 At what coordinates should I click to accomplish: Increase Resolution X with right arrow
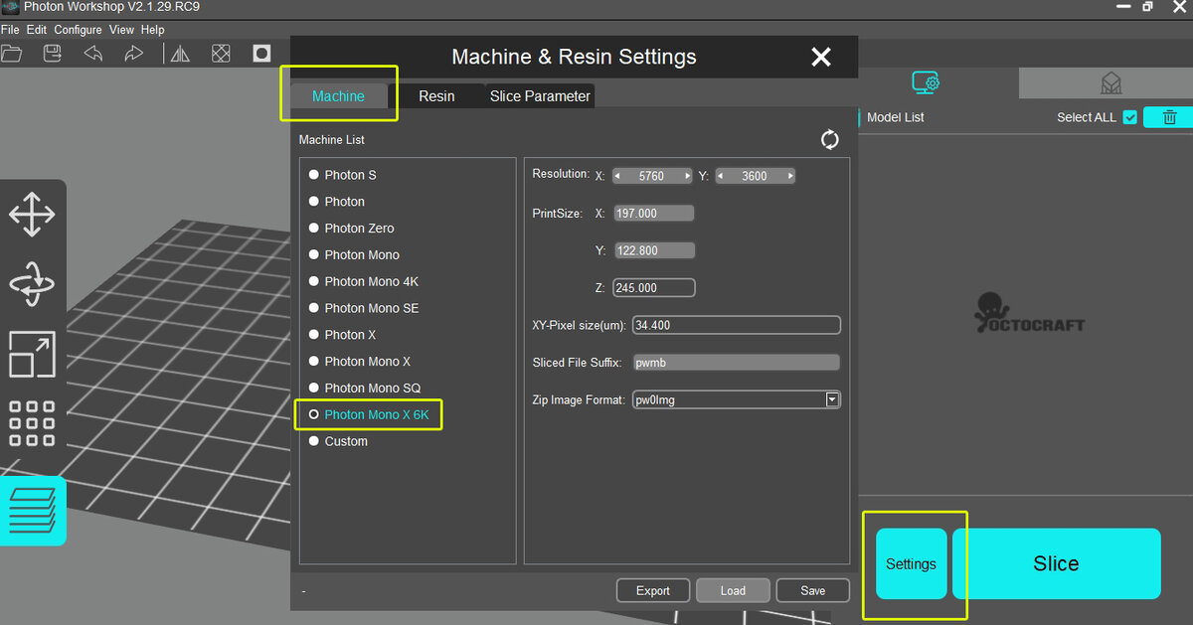tap(686, 176)
